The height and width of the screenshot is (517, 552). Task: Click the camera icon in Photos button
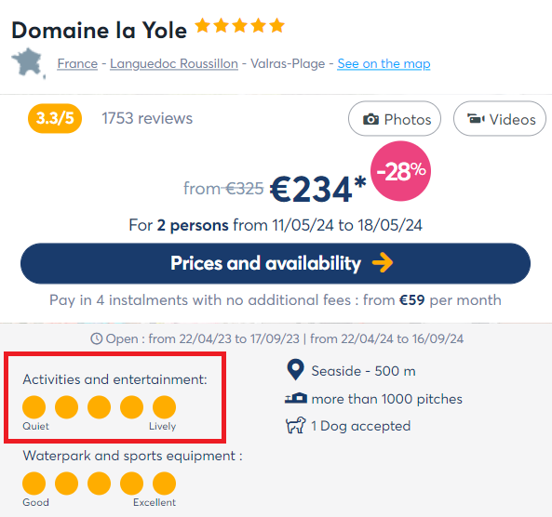pyautogui.click(x=370, y=119)
